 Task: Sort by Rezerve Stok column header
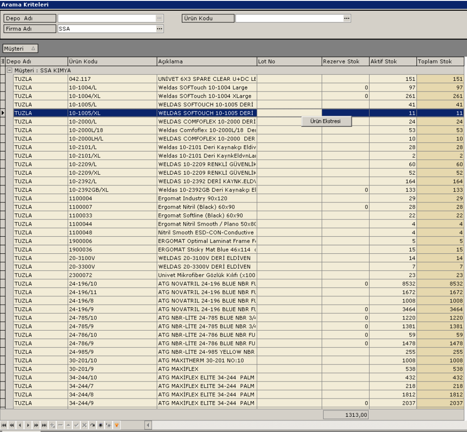tap(345, 61)
